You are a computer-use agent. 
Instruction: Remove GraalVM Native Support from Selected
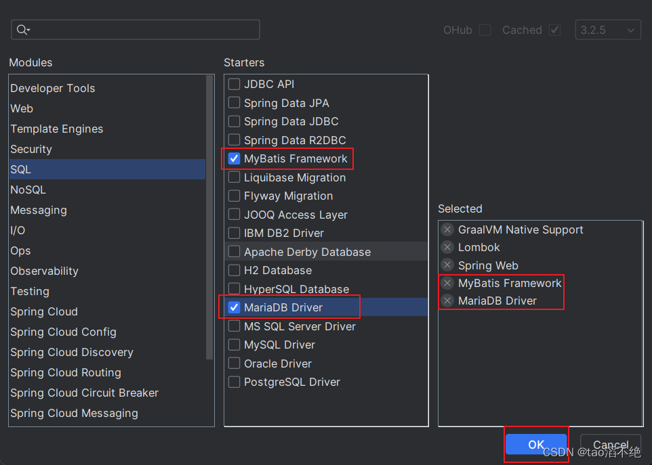pyautogui.click(x=447, y=229)
